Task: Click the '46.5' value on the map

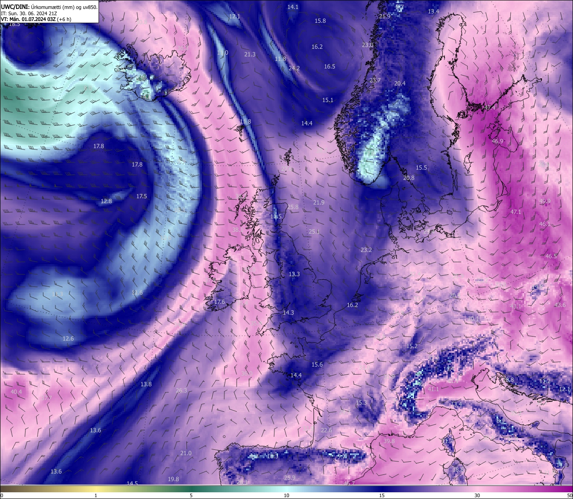Action: (x=551, y=256)
